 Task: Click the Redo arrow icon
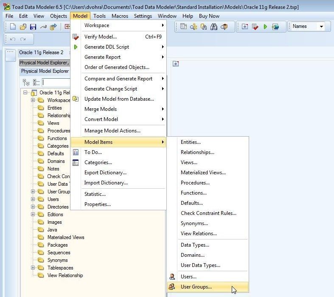coord(23,39)
